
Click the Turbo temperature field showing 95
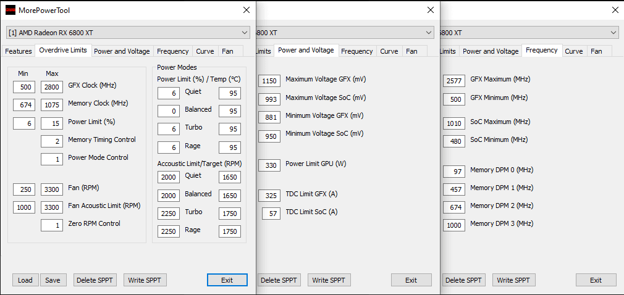pos(230,129)
